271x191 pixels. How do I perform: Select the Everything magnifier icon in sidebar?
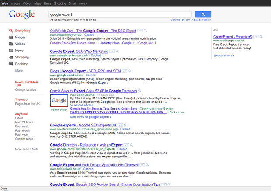pos(11,31)
